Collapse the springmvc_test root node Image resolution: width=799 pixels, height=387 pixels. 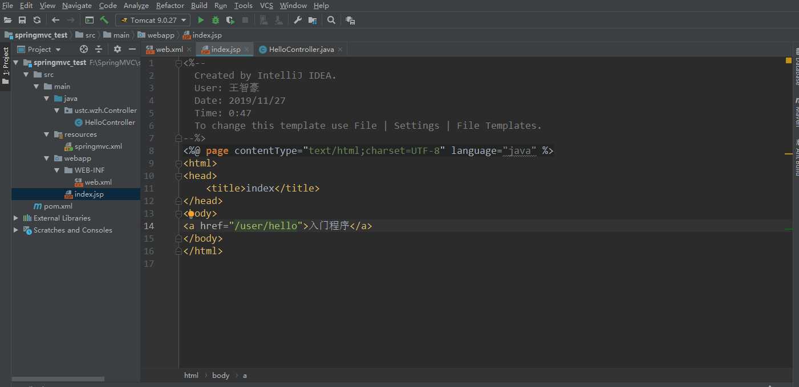[x=16, y=63]
